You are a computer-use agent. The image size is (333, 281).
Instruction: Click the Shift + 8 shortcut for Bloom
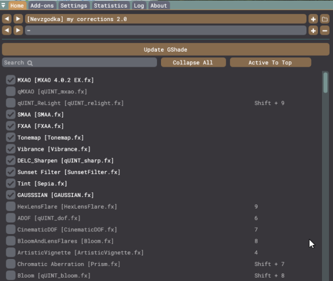pyautogui.click(x=269, y=275)
